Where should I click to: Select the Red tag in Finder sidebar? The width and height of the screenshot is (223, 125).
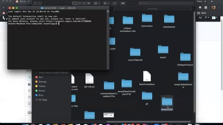[x=39, y=77]
